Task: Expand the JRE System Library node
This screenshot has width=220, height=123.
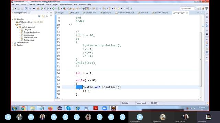Action: coord(15,22)
